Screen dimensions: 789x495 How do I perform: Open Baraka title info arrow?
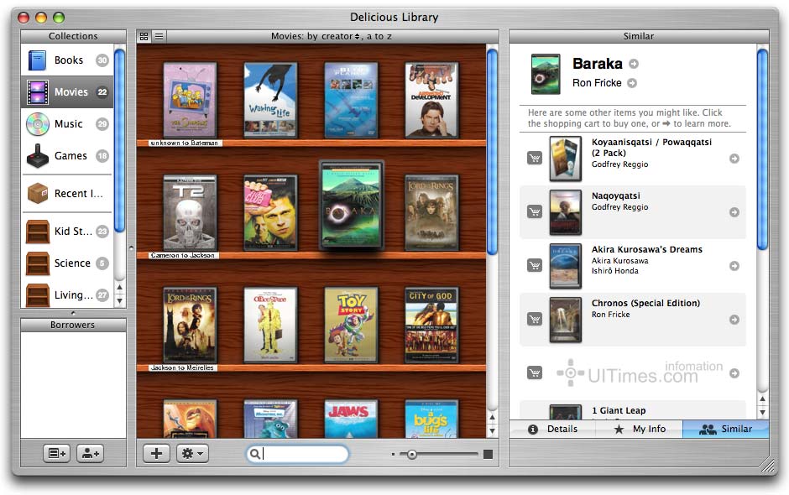tap(634, 64)
